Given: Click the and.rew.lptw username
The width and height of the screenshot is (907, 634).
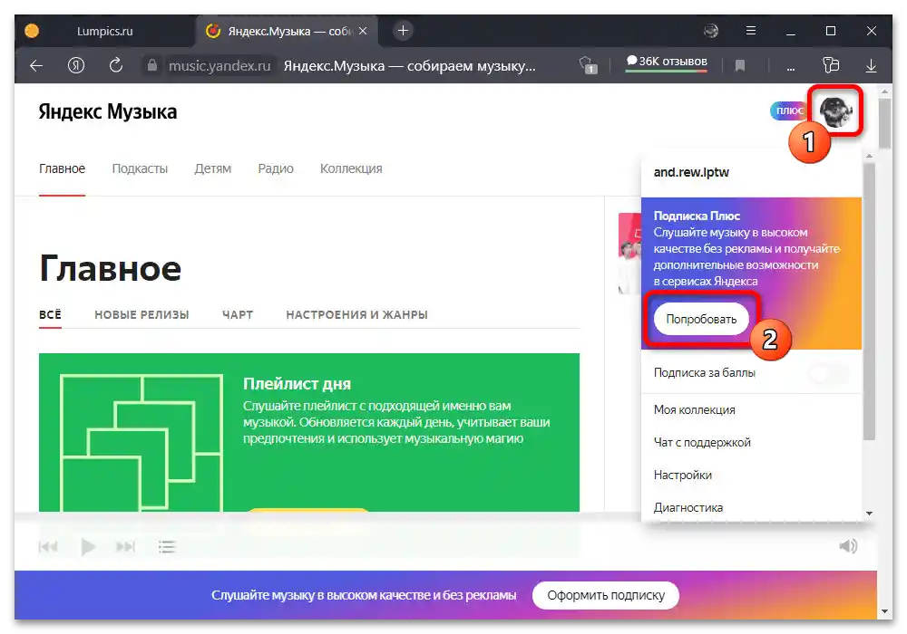Looking at the screenshot, I should 691,172.
